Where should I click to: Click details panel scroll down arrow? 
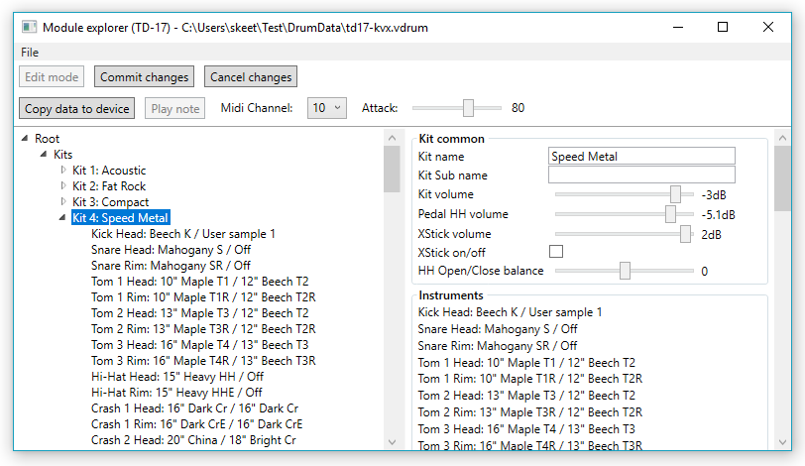782,442
